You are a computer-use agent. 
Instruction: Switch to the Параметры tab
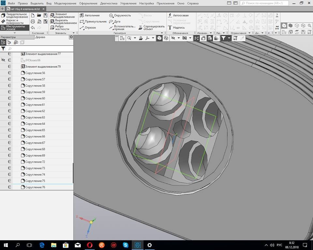8,37
